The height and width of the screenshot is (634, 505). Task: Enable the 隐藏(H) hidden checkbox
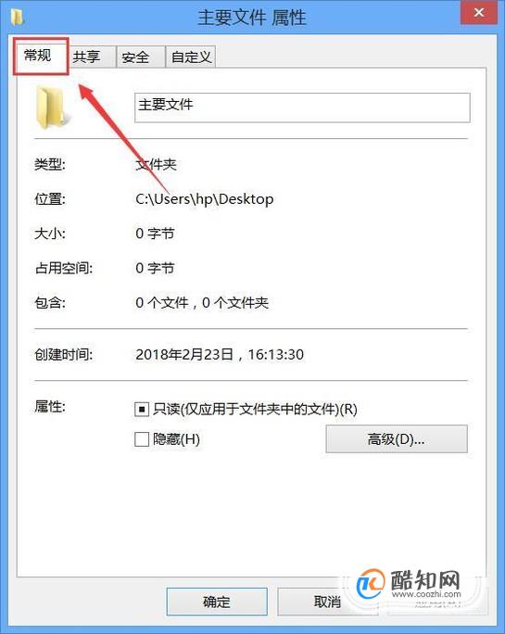coord(142,439)
